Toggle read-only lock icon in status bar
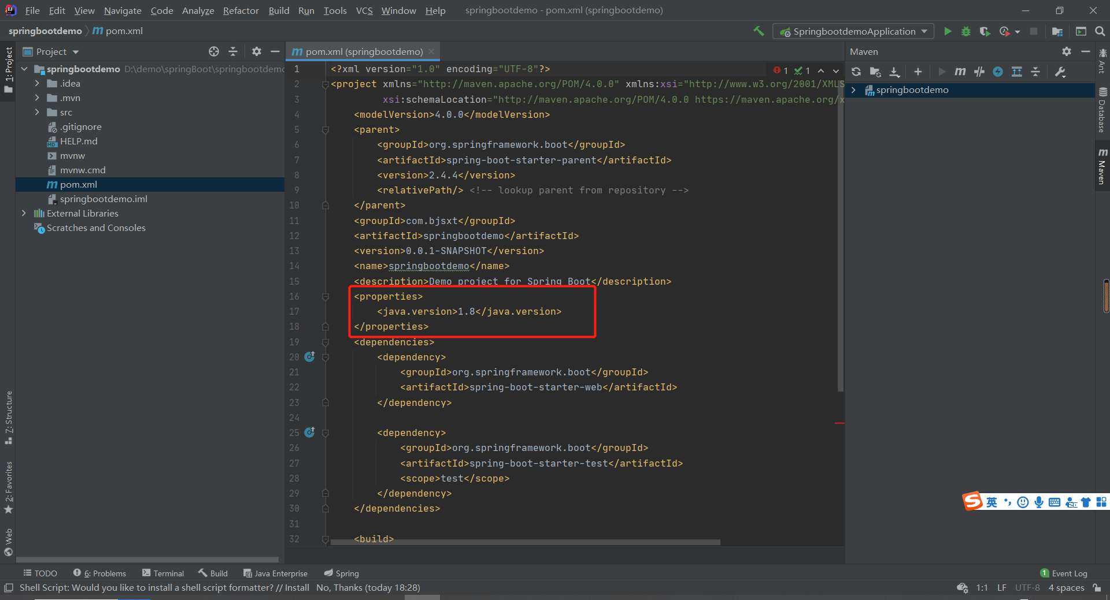Screen dimensions: 1110x600 tap(1097, 588)
